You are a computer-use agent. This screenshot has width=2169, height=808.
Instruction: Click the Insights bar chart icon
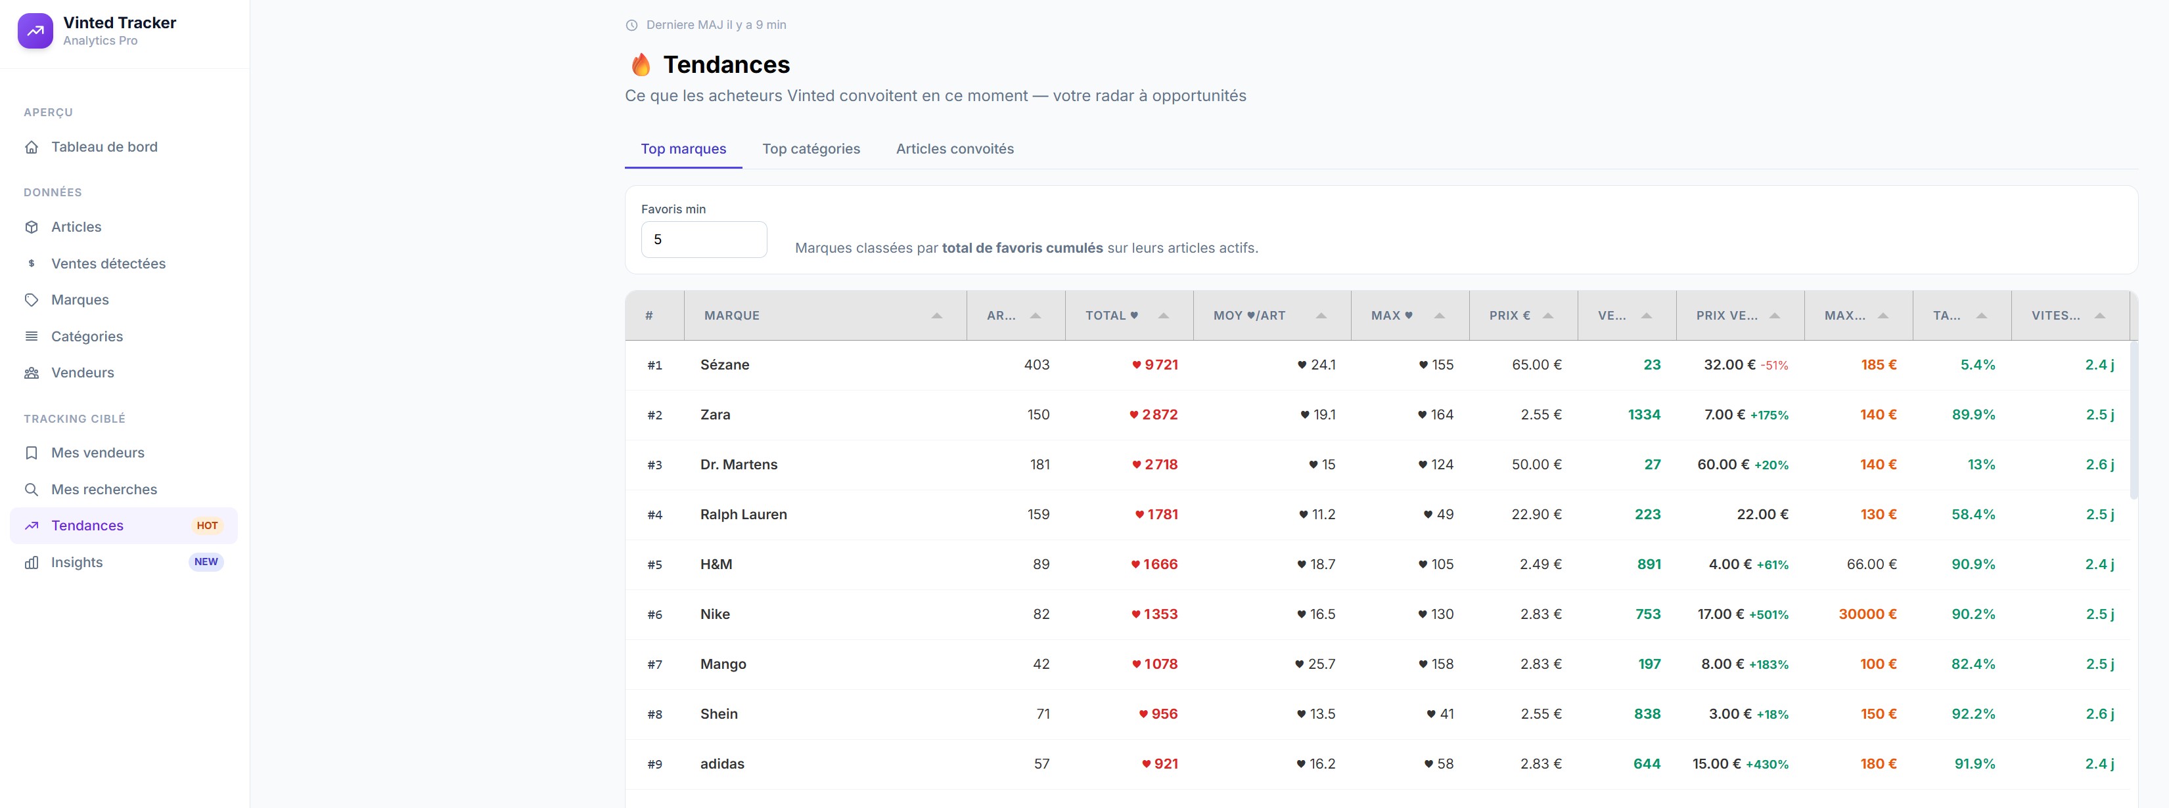31,563
